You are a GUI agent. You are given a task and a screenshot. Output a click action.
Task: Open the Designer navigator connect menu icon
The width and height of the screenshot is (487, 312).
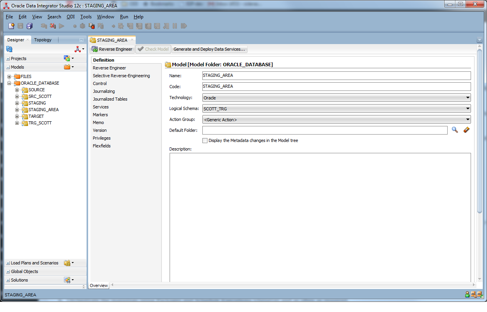[79, 49]
